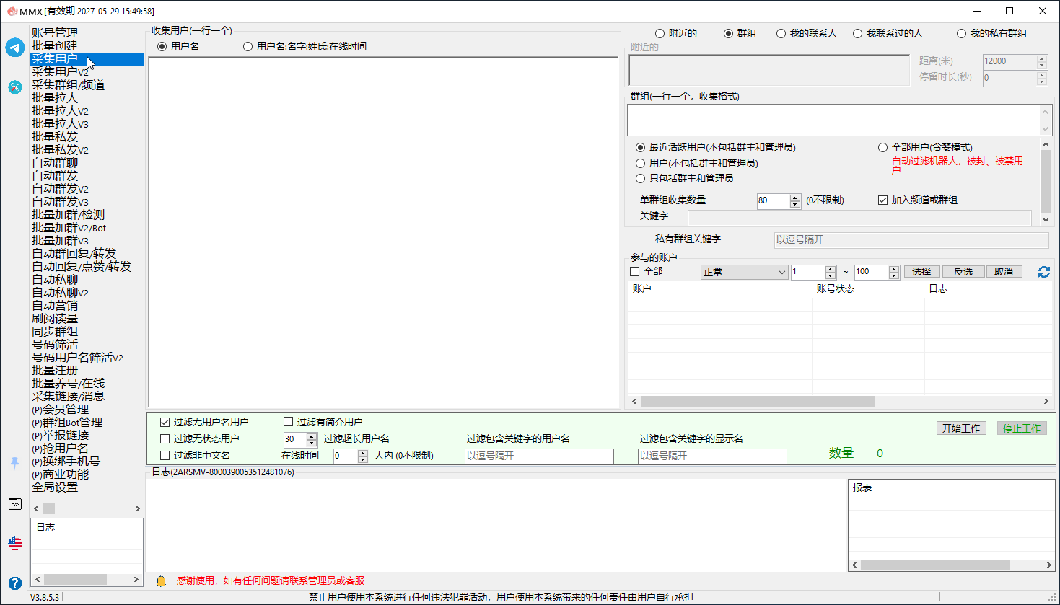Open the code console sidebar icon

[15, 504]
